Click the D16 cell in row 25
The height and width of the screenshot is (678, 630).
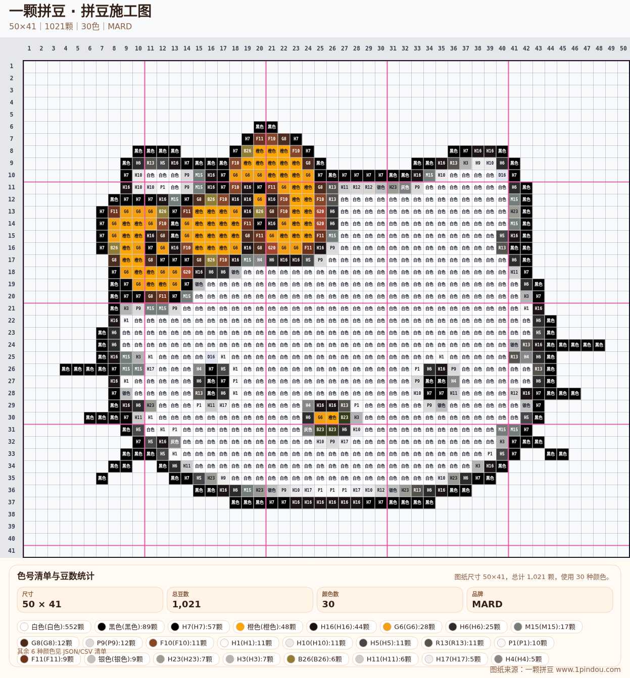(x=211, y=357)
